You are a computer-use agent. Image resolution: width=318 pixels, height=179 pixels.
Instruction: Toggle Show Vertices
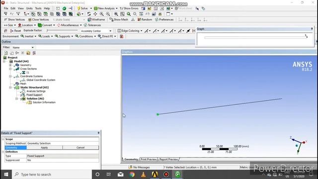pyautogui.click(x=14, y=20)
